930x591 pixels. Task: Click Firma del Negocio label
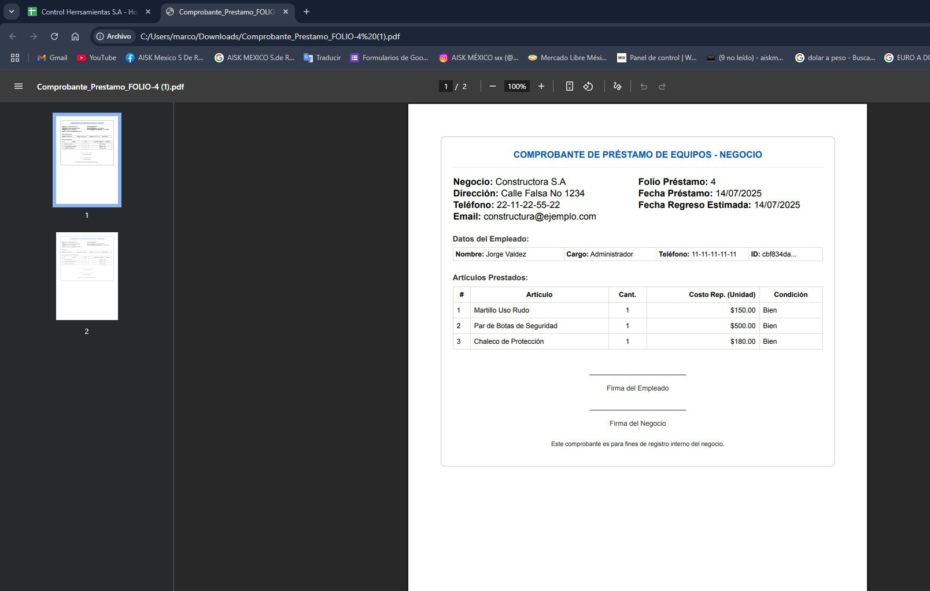[x=637, y=423]
